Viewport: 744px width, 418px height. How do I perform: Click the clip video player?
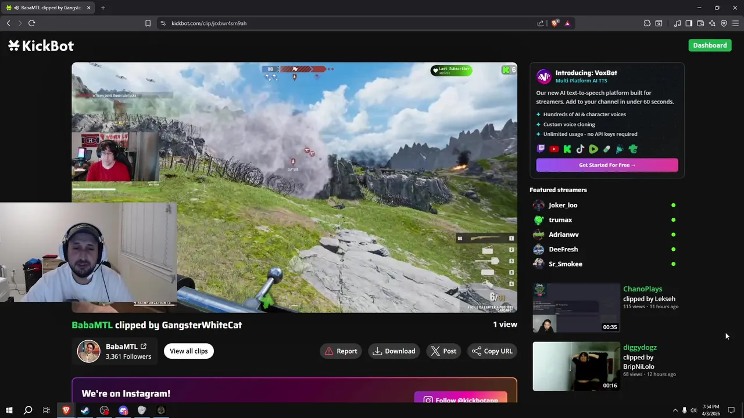[x=294, y=188]
